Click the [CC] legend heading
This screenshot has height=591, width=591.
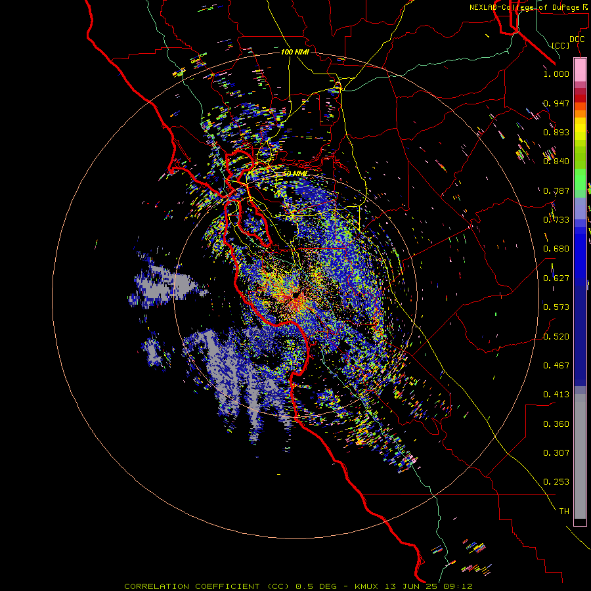point(561,45)
